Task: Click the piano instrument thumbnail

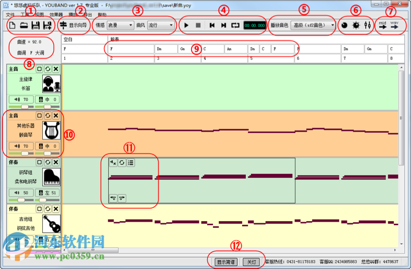Action: [x=52, y=177]
